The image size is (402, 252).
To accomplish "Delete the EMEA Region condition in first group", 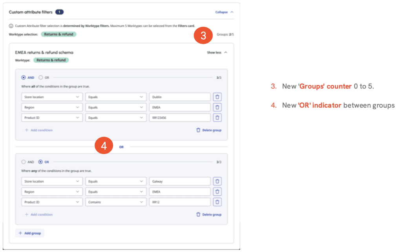I will 217,107.
